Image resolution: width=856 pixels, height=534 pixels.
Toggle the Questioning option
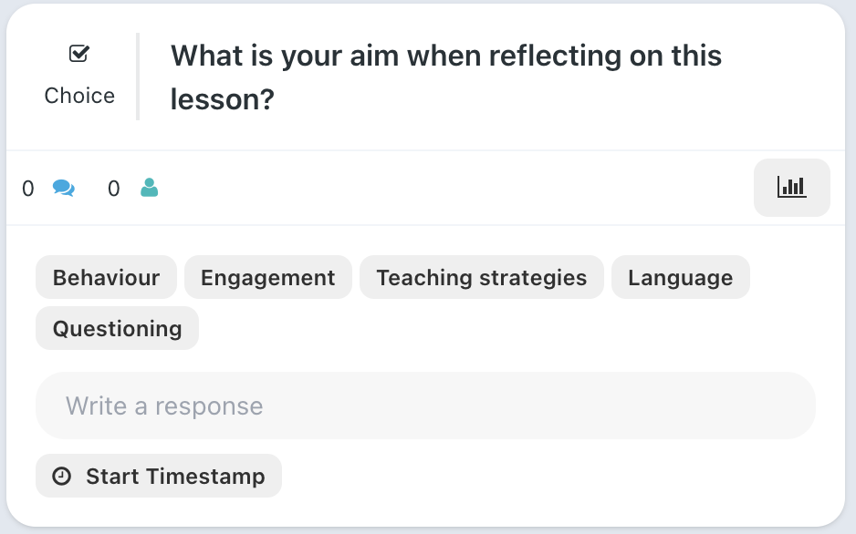tap(118, 329)
